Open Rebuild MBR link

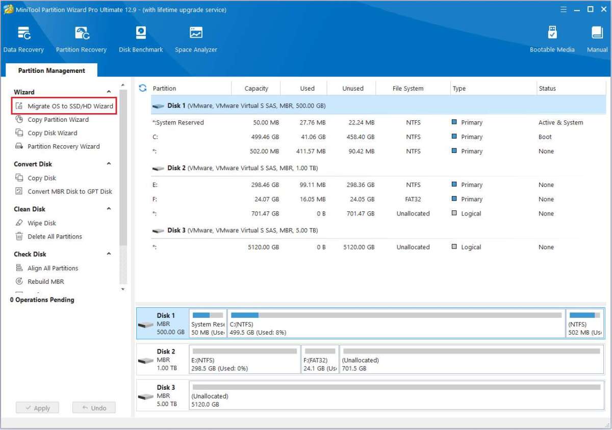(x=46, y=281)
